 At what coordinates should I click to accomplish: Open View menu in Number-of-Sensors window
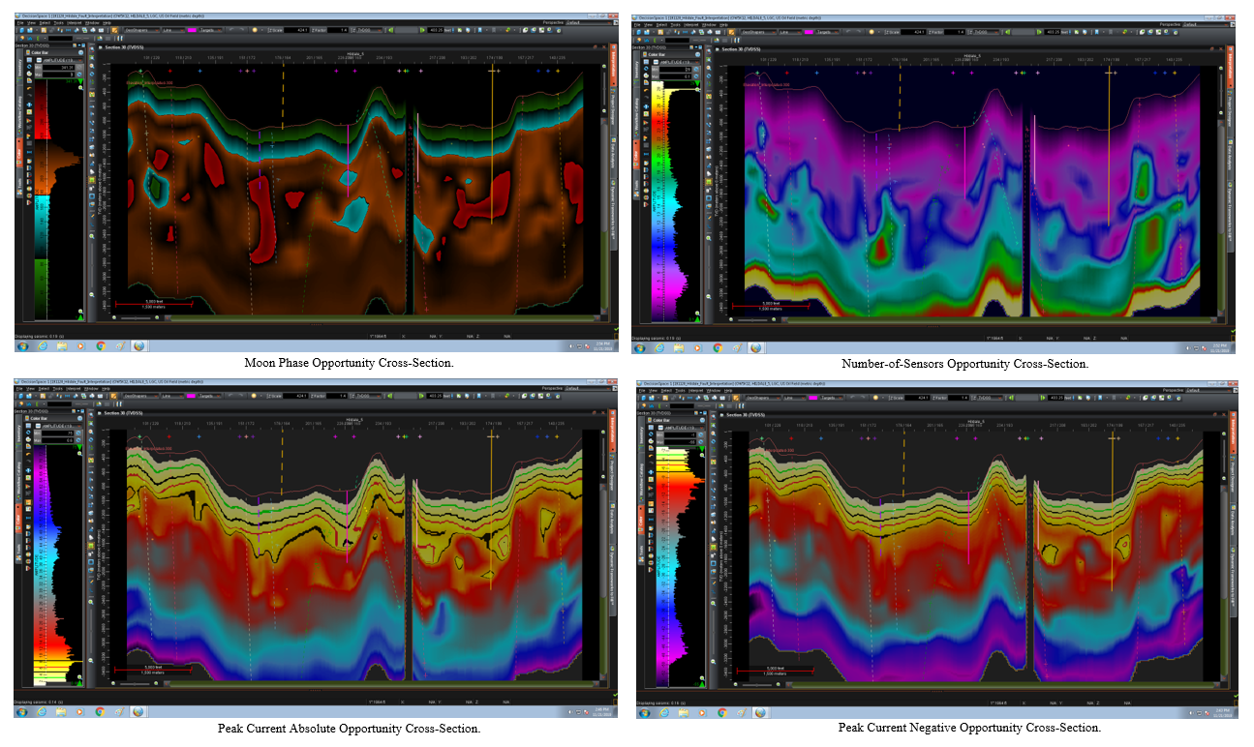click(648, 24)
